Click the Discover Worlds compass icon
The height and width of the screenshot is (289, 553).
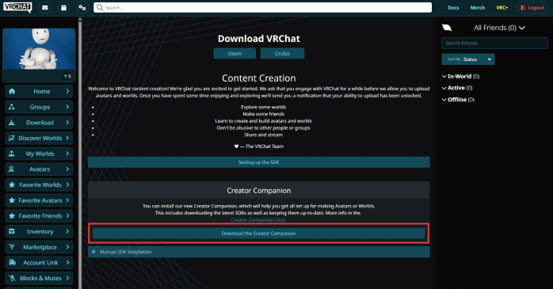[12, 138]
